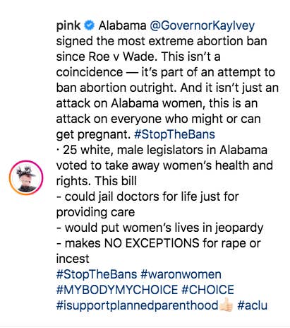
Task: Click the word 'Alabama' beside verified badge
Action: click(122, 25)
